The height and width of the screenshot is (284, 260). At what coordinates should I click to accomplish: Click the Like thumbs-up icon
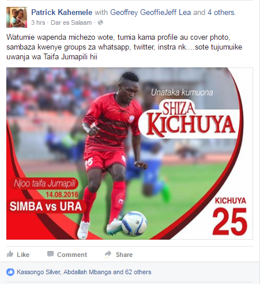click(x=10, y=254)
